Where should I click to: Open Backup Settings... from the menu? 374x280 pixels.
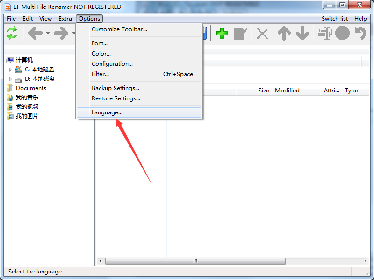(115, 88)
